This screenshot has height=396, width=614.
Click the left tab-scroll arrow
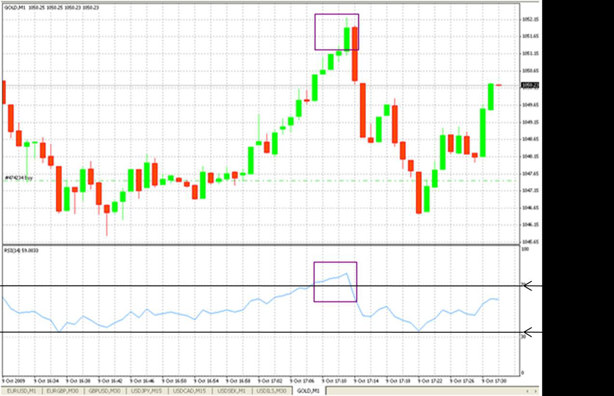pos(527,391)
